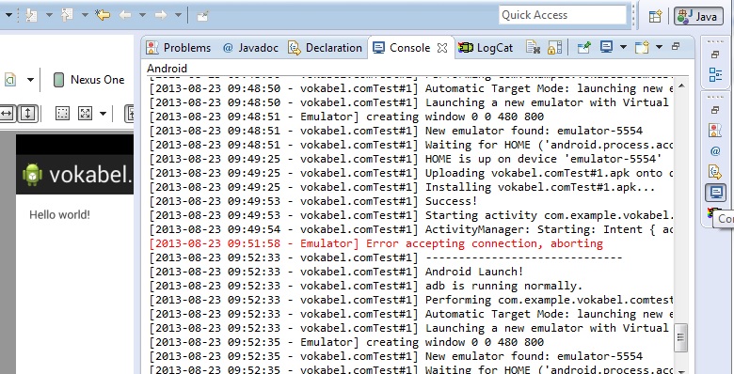Click the Previous Annotation toolbar icon
734x374 pixels.
67,15
